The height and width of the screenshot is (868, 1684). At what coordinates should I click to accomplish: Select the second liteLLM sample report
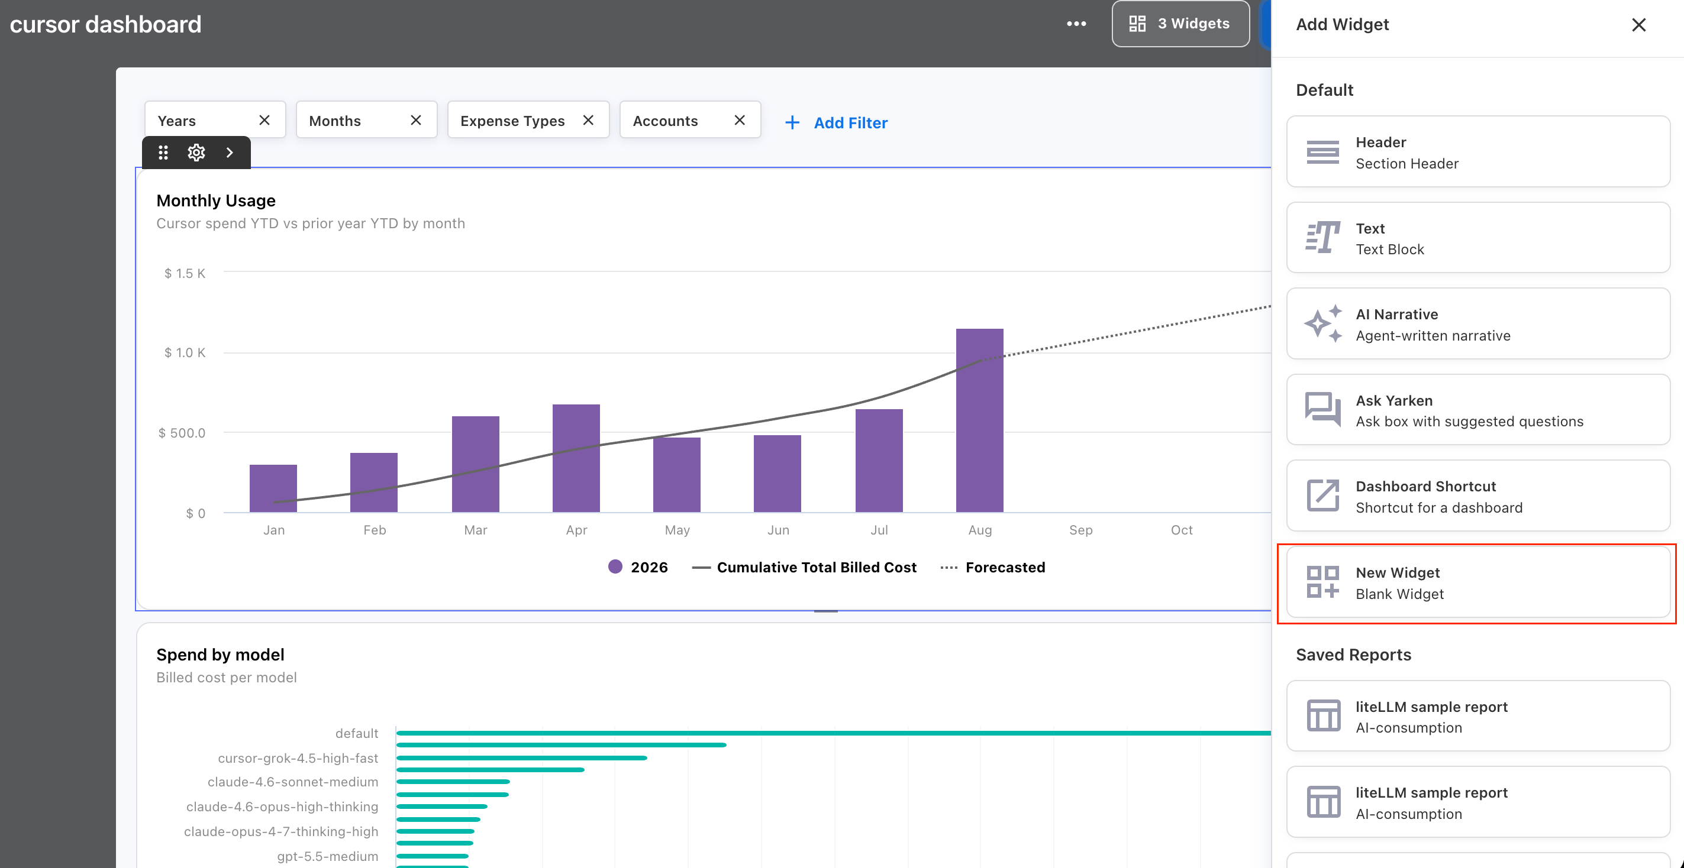[x=1477, y=803]
